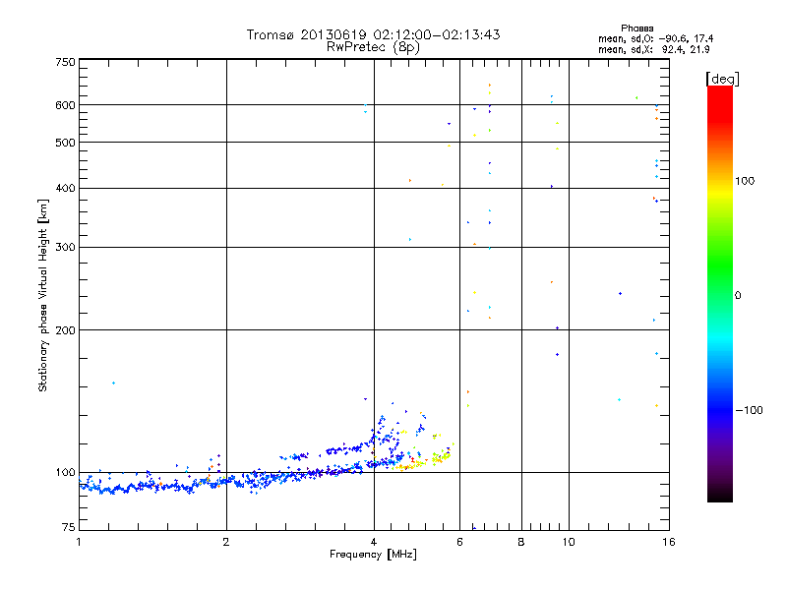Click the 4 tick label on frequency axis

pyautogui.click(x=374, y=542)
